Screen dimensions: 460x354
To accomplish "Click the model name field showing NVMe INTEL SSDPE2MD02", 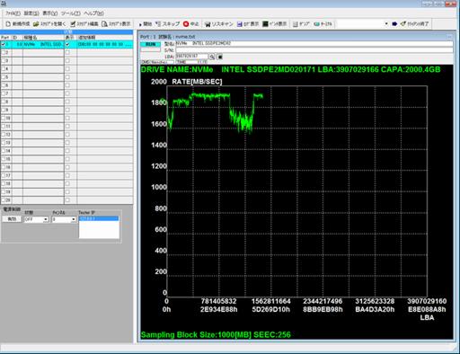I will 314,44.
